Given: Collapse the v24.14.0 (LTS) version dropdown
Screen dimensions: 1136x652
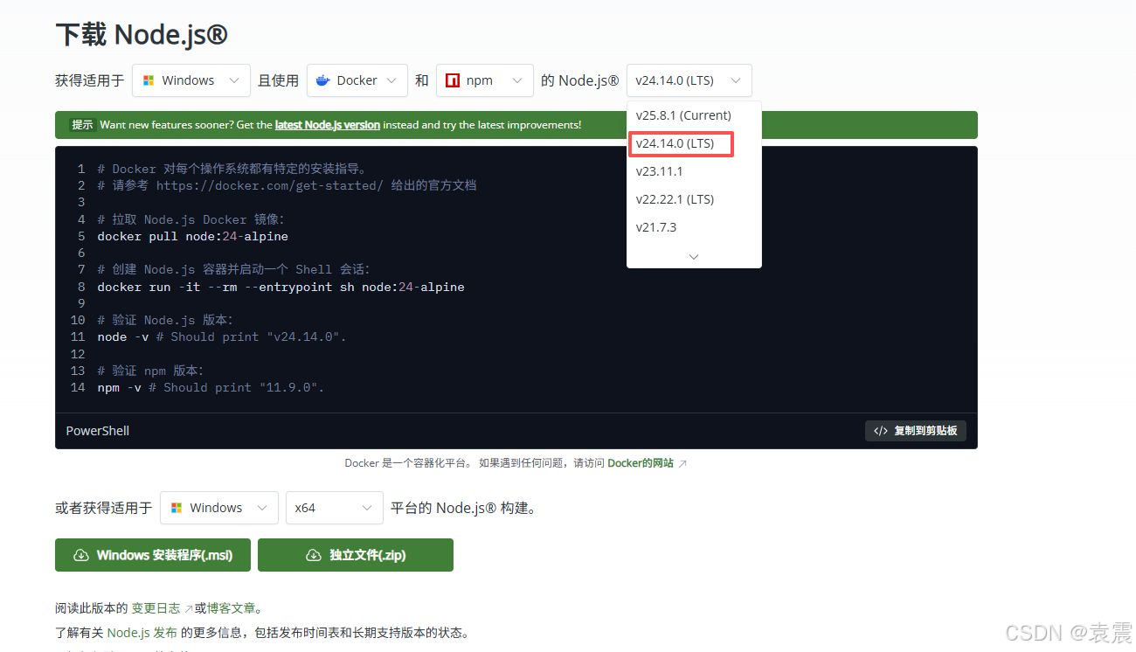Looking at the screenshot, I should [689, 80].
